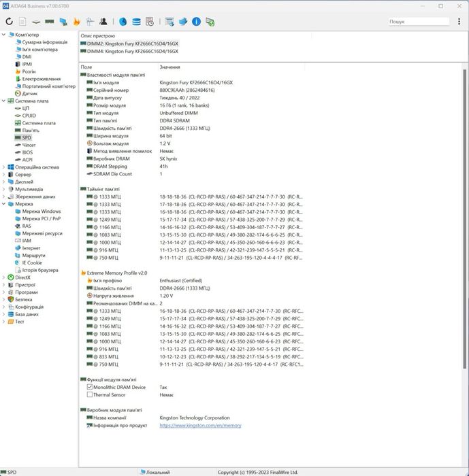Click the blue info circle toolbar icon
This screenshot has width=469, height=476.
pos(196,22)
